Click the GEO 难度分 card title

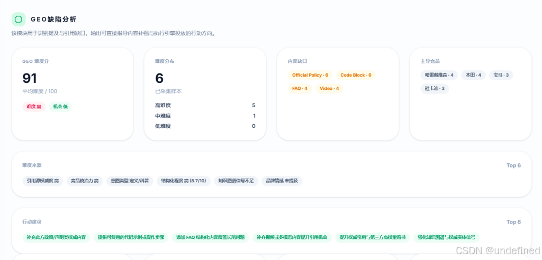[35, 61]
